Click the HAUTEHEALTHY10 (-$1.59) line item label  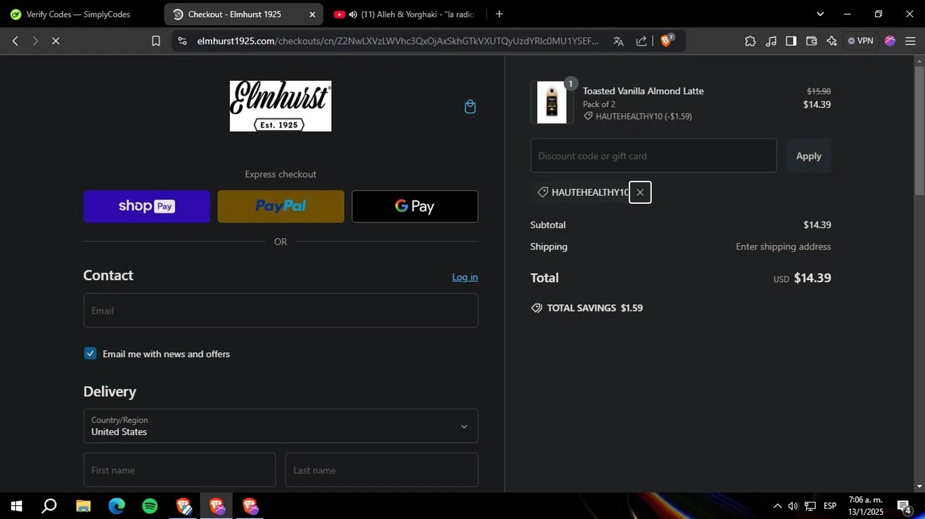point(638,116)
